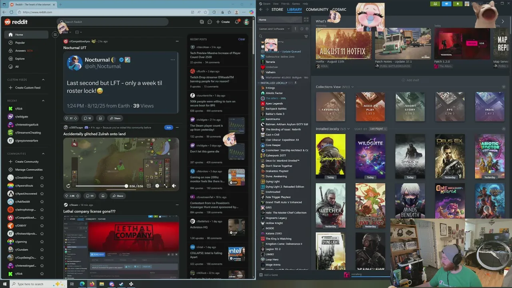Viewport: 512px width, 288px height.
Task: Favorite r/2meirl4meirl with star
Action: tap(42, 178)
